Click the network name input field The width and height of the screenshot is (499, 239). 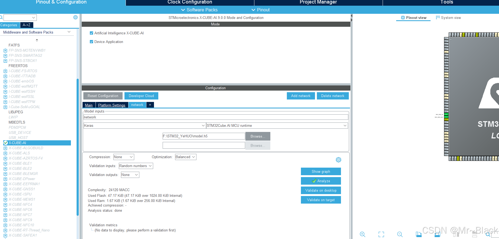[216, 117]
